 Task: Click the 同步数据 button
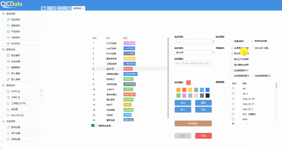[193, 124]
